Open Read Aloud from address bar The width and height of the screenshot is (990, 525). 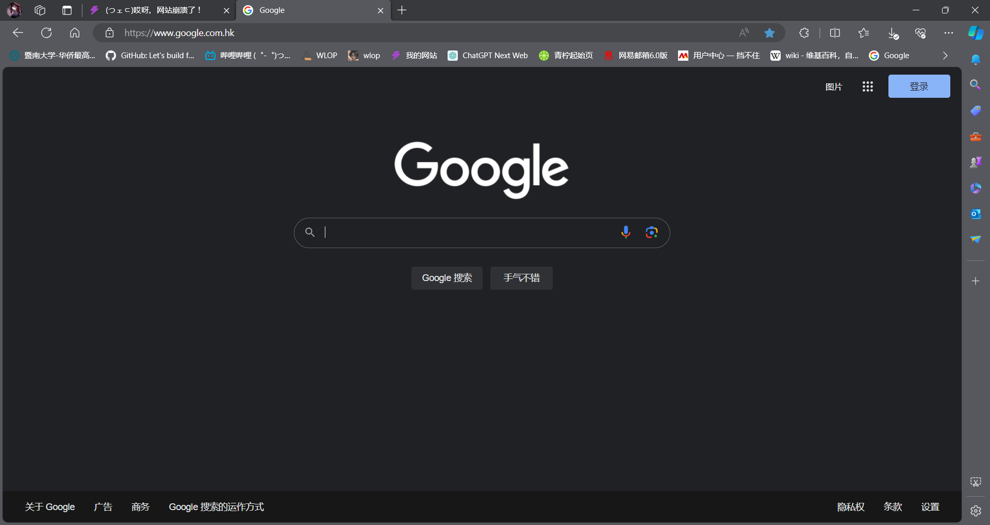coord(744,33)
